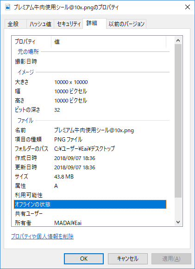Click the キャンセル button
Screen dimensions: 195x269
[x=128, y=258]
